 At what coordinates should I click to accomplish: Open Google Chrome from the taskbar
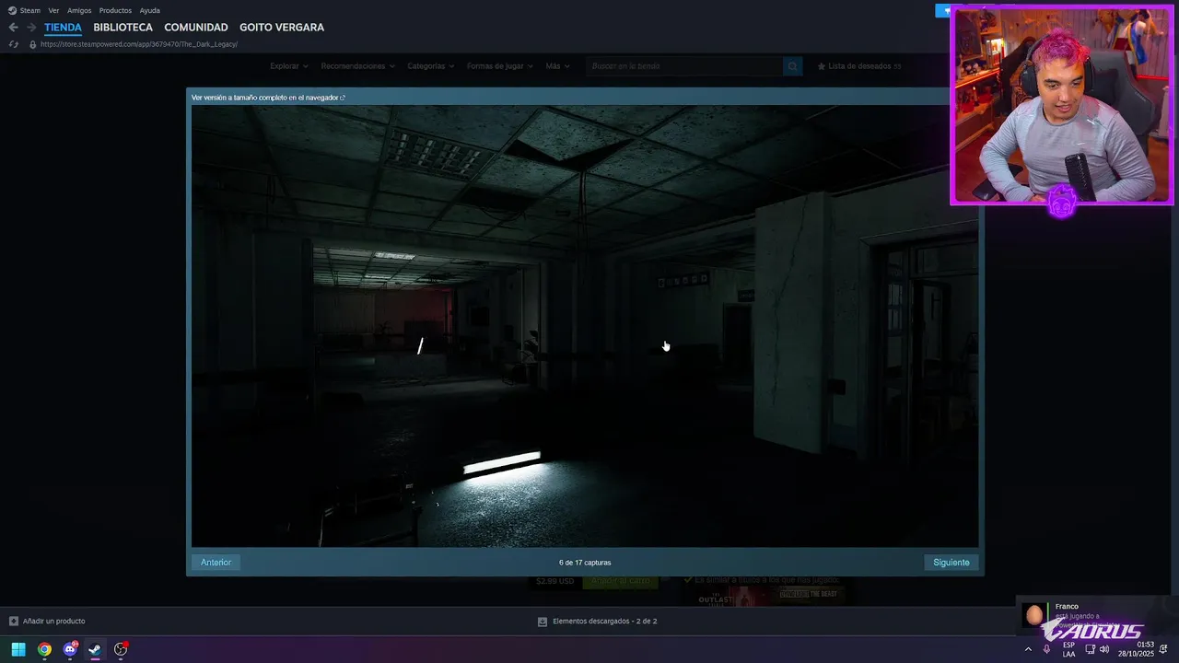point(44,649)
